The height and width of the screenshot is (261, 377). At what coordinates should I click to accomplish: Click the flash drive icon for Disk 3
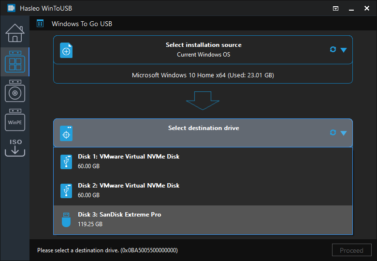66,219
